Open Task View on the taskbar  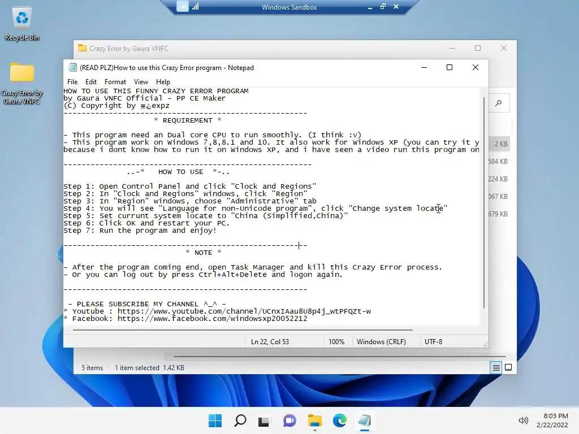(x=263, y=420)
